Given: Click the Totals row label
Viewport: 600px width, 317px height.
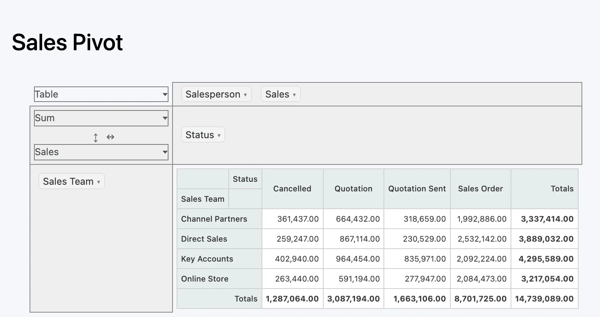Looking at the screenshot, I should point(219,299).
